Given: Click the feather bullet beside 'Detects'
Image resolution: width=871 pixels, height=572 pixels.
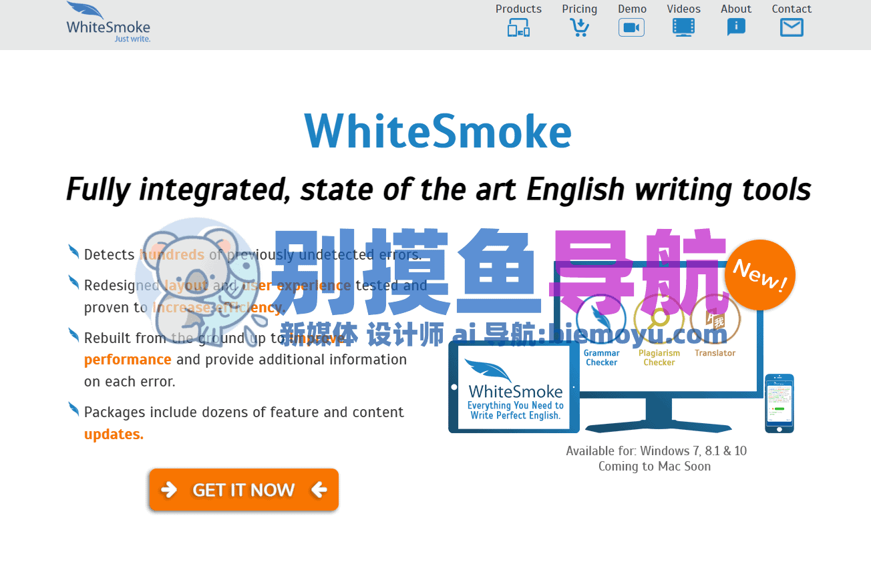Looking at the screenshot, I should click(x=73, y=251).
